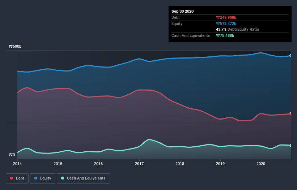Select the Cash endpoint marker on teal line

[x=291, y=145]
